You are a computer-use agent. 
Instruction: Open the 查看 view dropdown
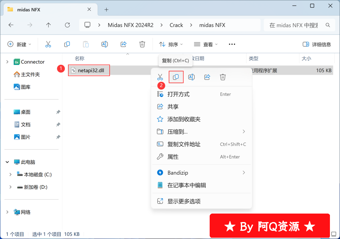pos(206,44)
